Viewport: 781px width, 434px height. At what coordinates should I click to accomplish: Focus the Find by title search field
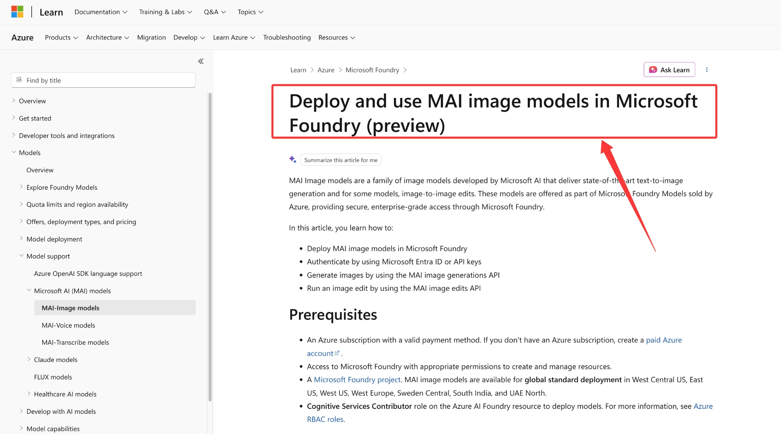103,80
